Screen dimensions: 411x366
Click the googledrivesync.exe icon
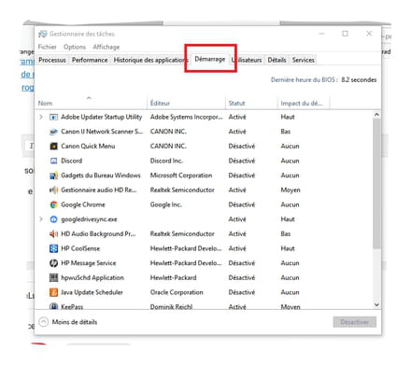click(53, 219)
